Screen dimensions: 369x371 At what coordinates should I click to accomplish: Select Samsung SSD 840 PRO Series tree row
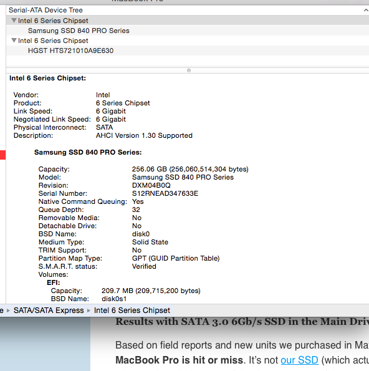click(188, 31)
